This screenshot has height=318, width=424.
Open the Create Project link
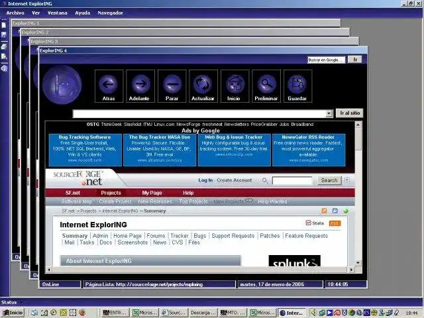click(115, 201)
